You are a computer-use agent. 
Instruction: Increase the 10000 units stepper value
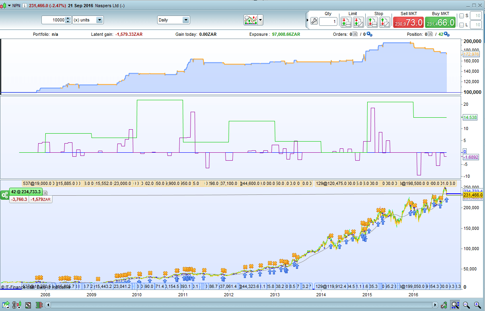pos(68,18)
